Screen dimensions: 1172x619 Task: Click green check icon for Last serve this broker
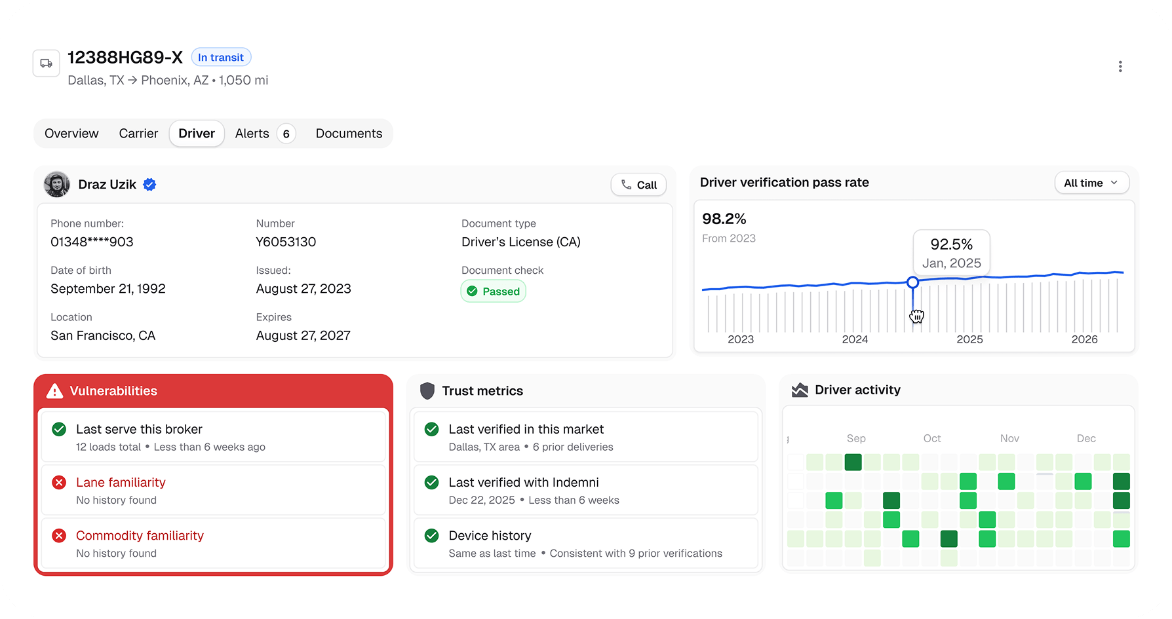pyautogui.click(x=59, y=429)
